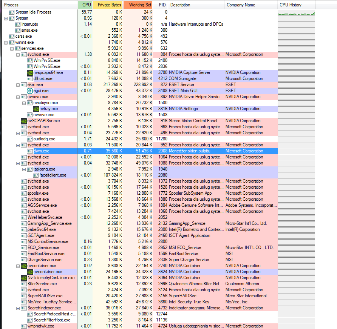Collapse the parent nvcontainer.exe branch
The width and height of the screenshot is (337, 329).
(x=18, y=266)
